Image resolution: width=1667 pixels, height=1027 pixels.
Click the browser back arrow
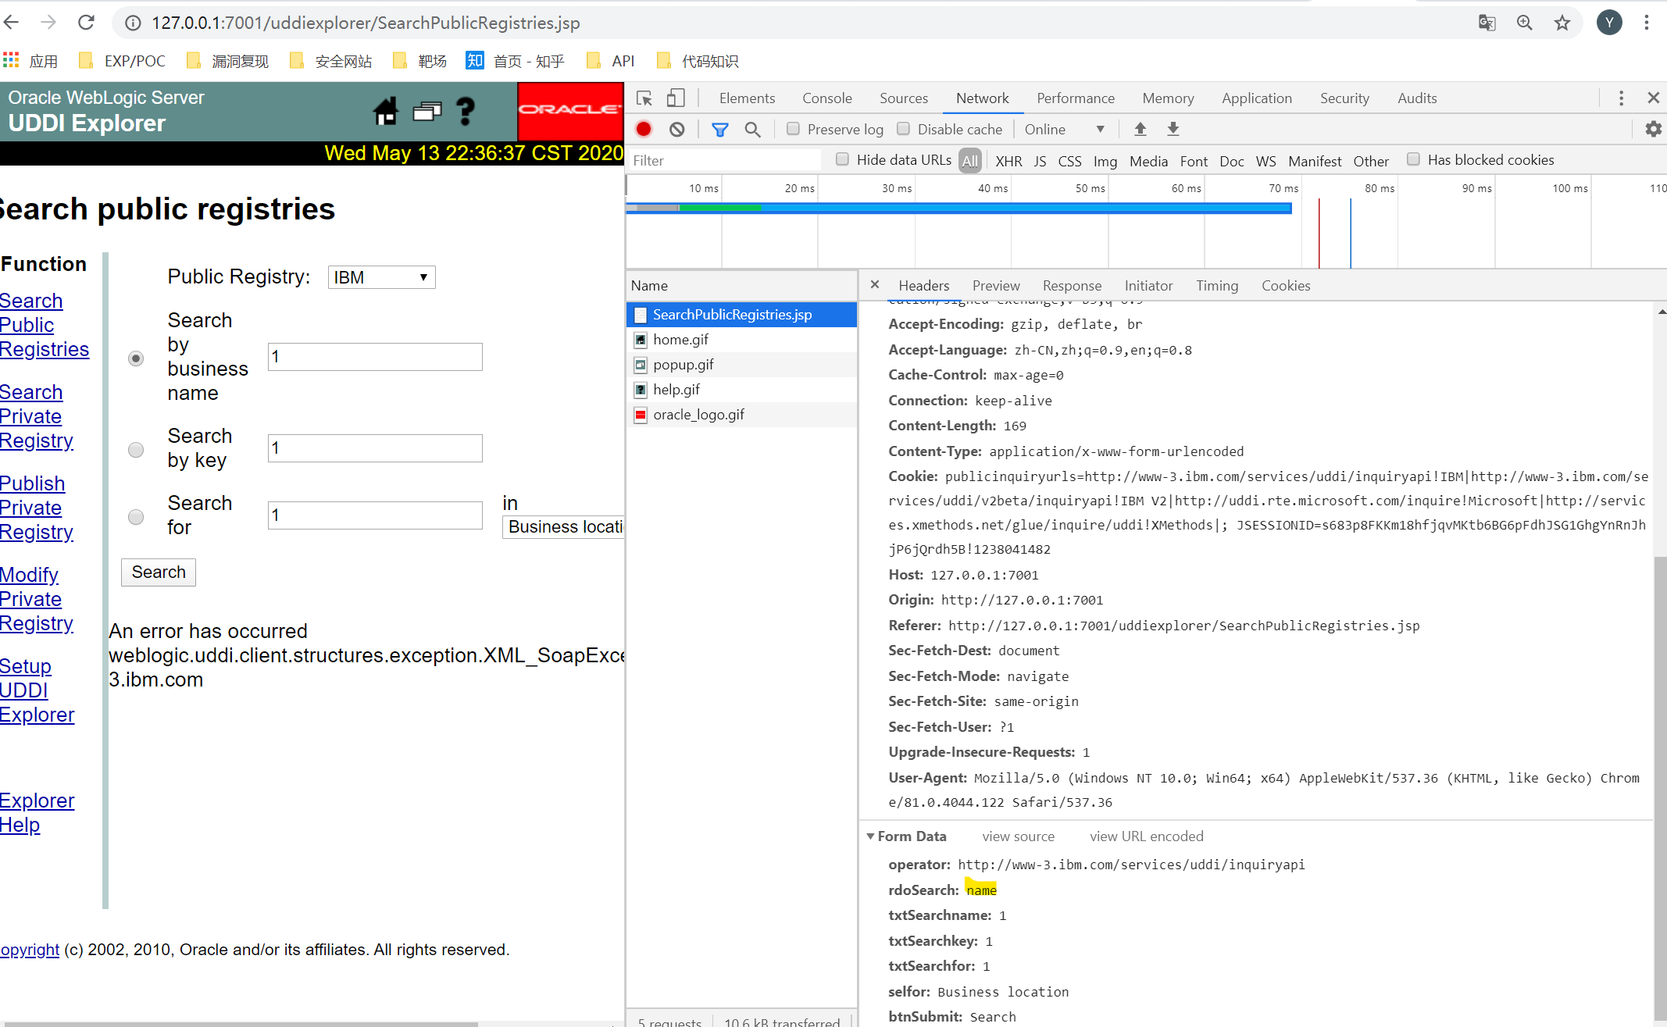12,23
